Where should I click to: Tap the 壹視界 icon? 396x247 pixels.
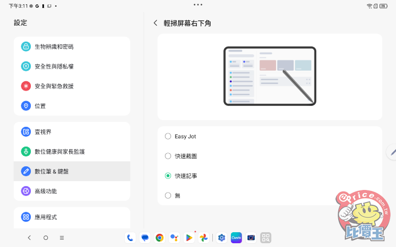pos(26,132)
